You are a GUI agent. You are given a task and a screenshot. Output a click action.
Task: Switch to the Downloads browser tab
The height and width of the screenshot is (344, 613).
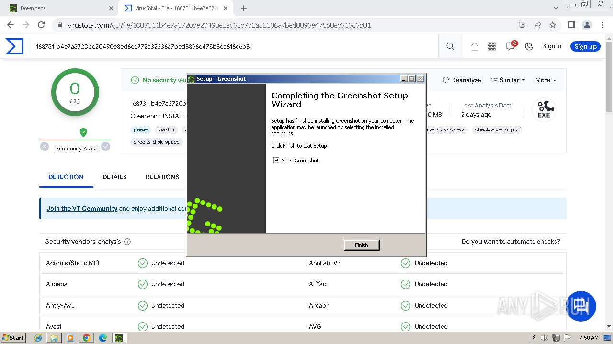60,8
